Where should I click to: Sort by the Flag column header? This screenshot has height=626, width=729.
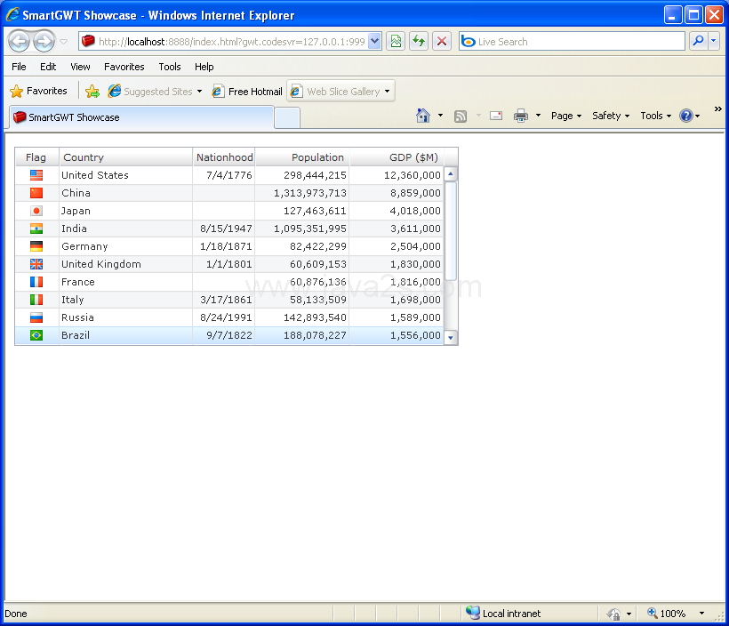click(36, 157)
